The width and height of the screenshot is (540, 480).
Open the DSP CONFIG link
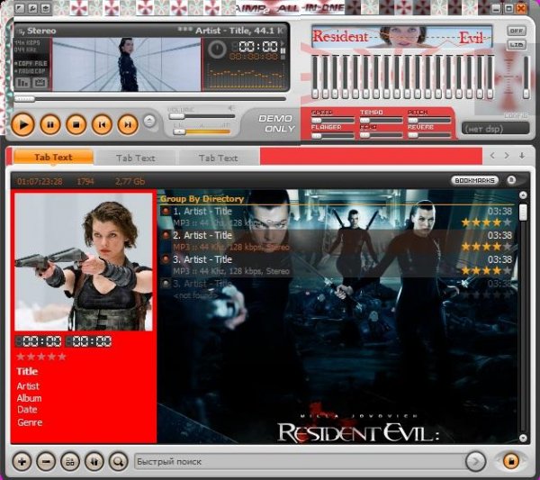[516, 116]
